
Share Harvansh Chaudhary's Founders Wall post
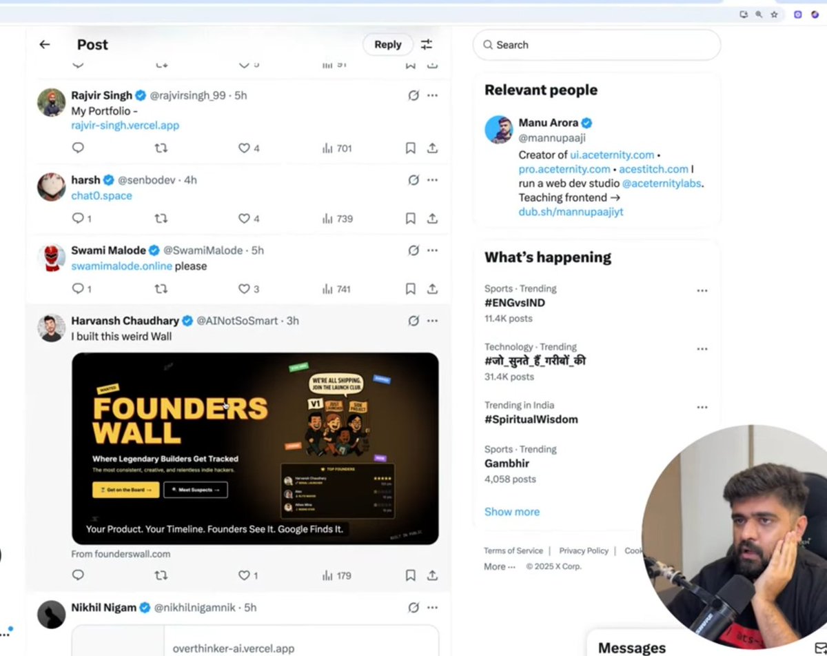(x=432, y=575)
